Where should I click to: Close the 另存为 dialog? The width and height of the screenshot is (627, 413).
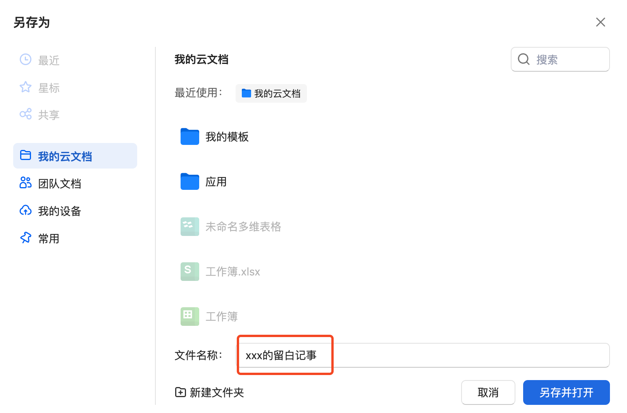coord(601,22)
